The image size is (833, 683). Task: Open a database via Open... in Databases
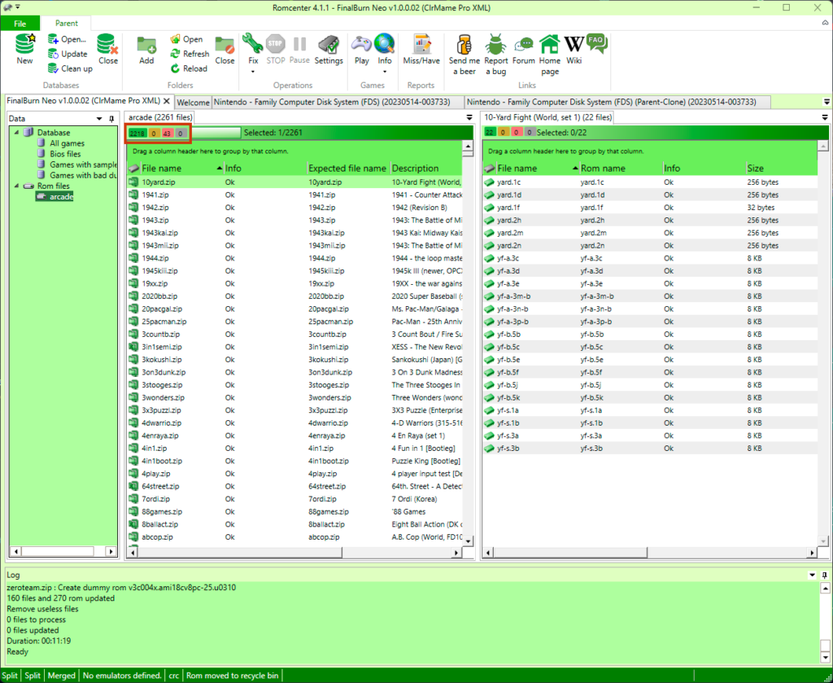(67, 39)
